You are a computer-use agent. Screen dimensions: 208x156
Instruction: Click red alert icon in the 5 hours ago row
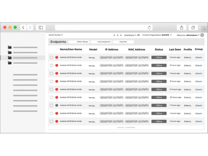pos(57,57)
